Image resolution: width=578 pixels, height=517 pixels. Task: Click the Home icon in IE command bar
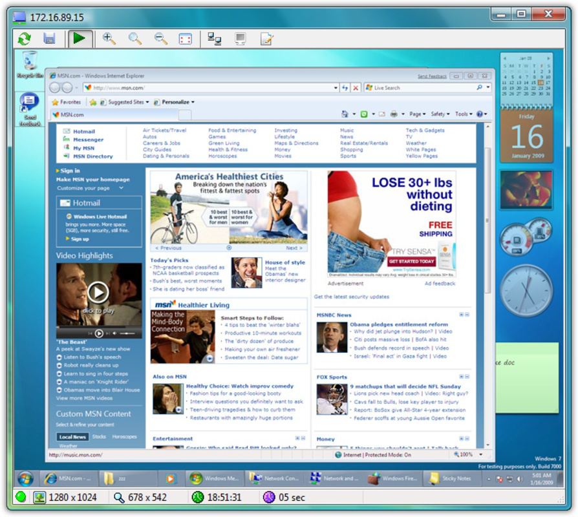345,114
